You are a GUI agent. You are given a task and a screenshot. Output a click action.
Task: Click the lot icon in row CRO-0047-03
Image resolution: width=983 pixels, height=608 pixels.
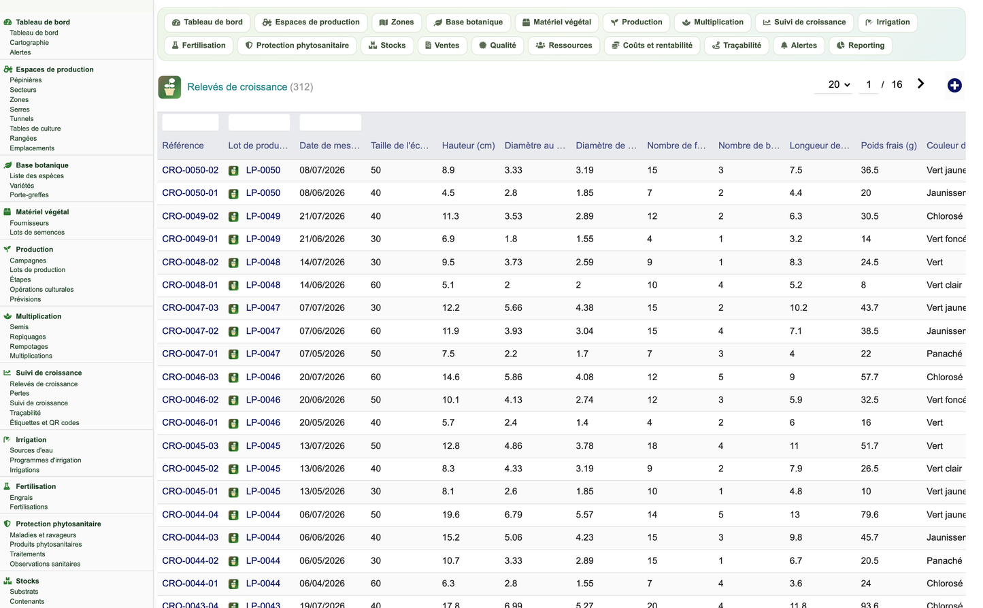tap(233, 308)
